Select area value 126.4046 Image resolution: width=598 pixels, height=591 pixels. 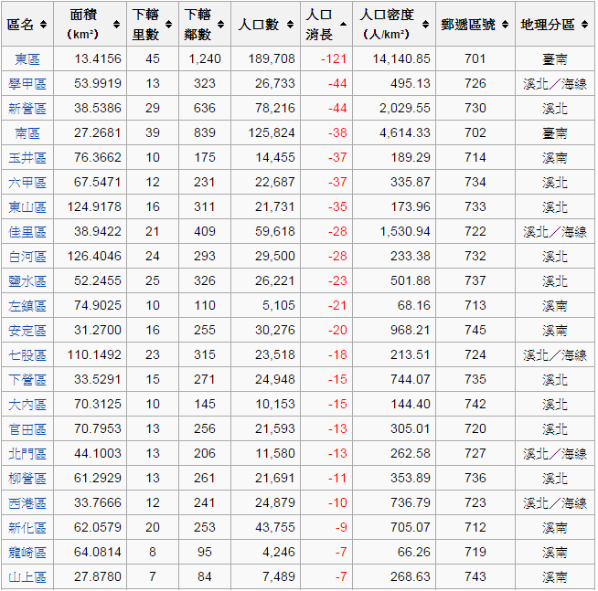(94, 256)
